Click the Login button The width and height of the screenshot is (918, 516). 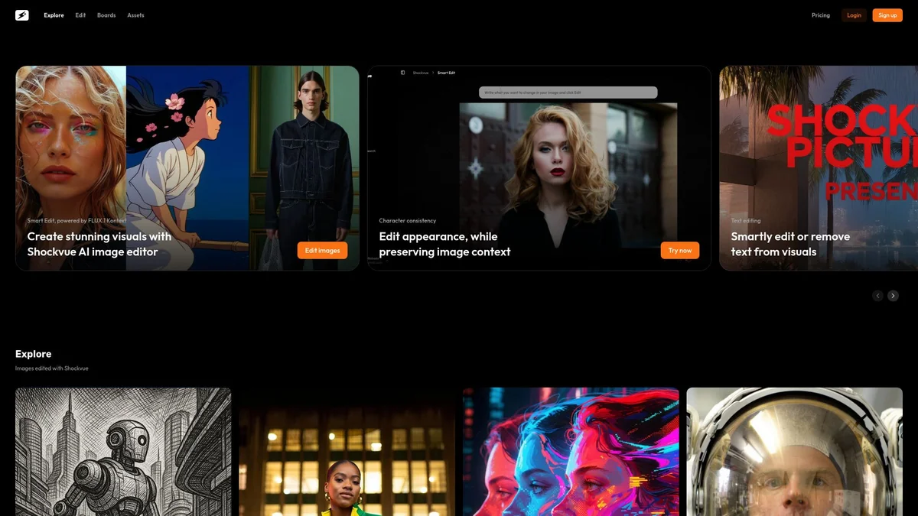[854, 15]
